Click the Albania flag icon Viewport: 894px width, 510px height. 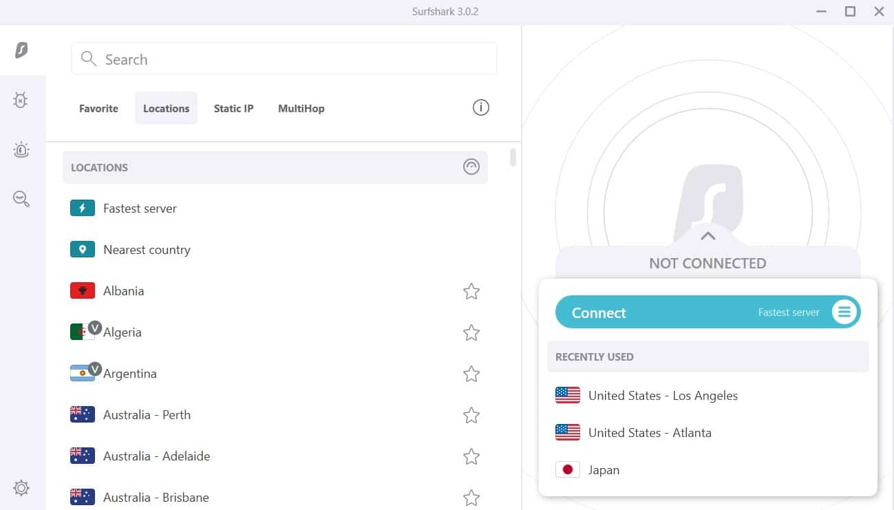point(83,290)
